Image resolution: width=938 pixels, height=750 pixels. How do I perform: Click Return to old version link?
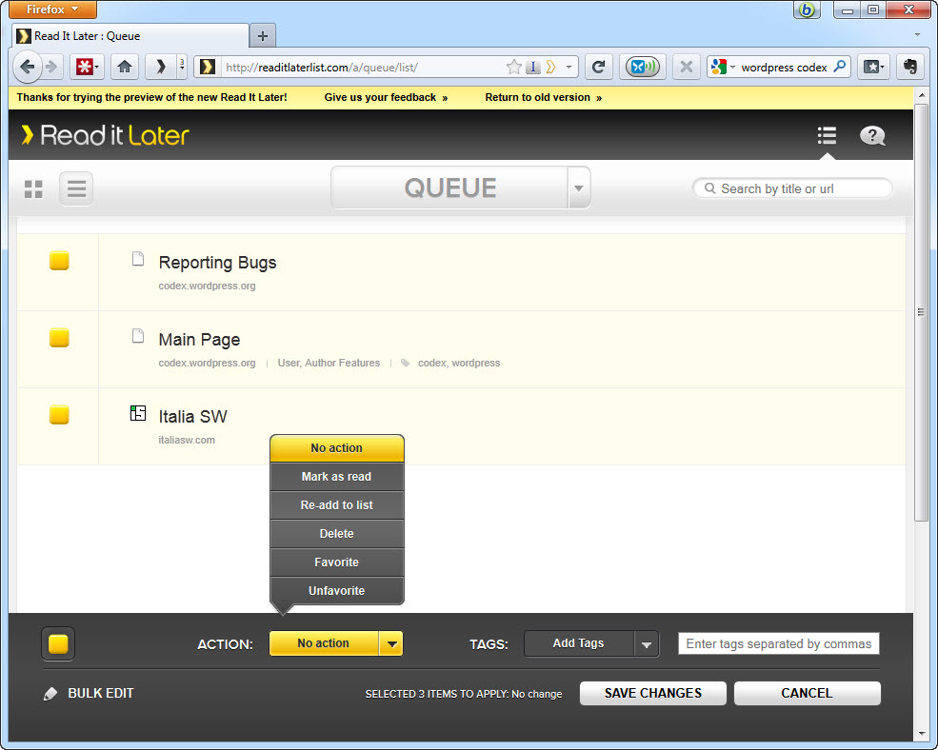543,97
